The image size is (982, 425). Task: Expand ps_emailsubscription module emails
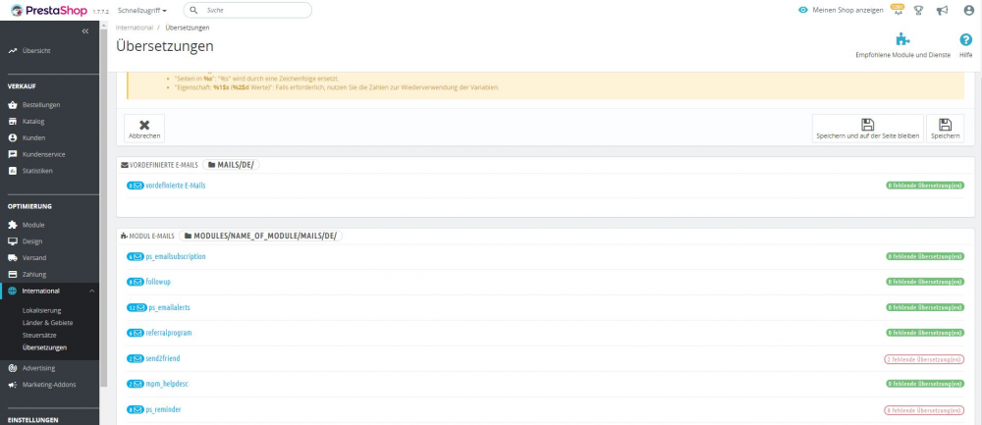[x=176, y=256]
